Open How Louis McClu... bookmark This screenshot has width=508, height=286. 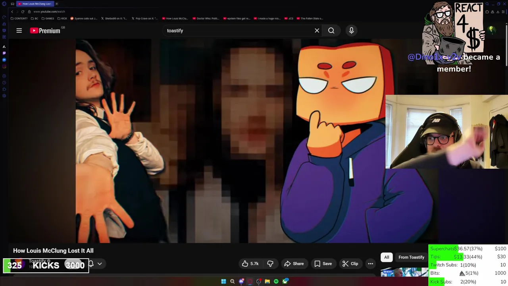coord(175,18)
